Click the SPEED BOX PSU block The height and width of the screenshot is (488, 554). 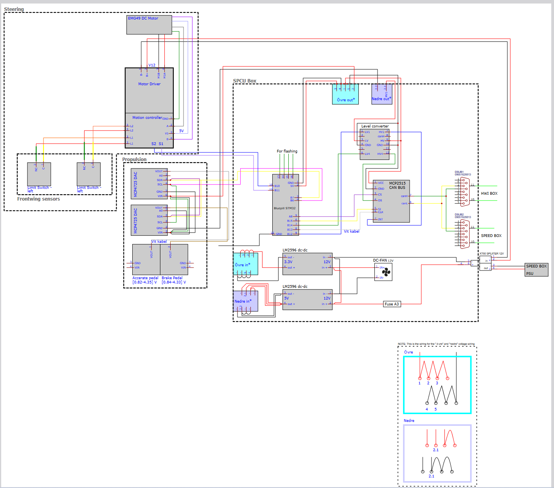[x=536, y=270]
